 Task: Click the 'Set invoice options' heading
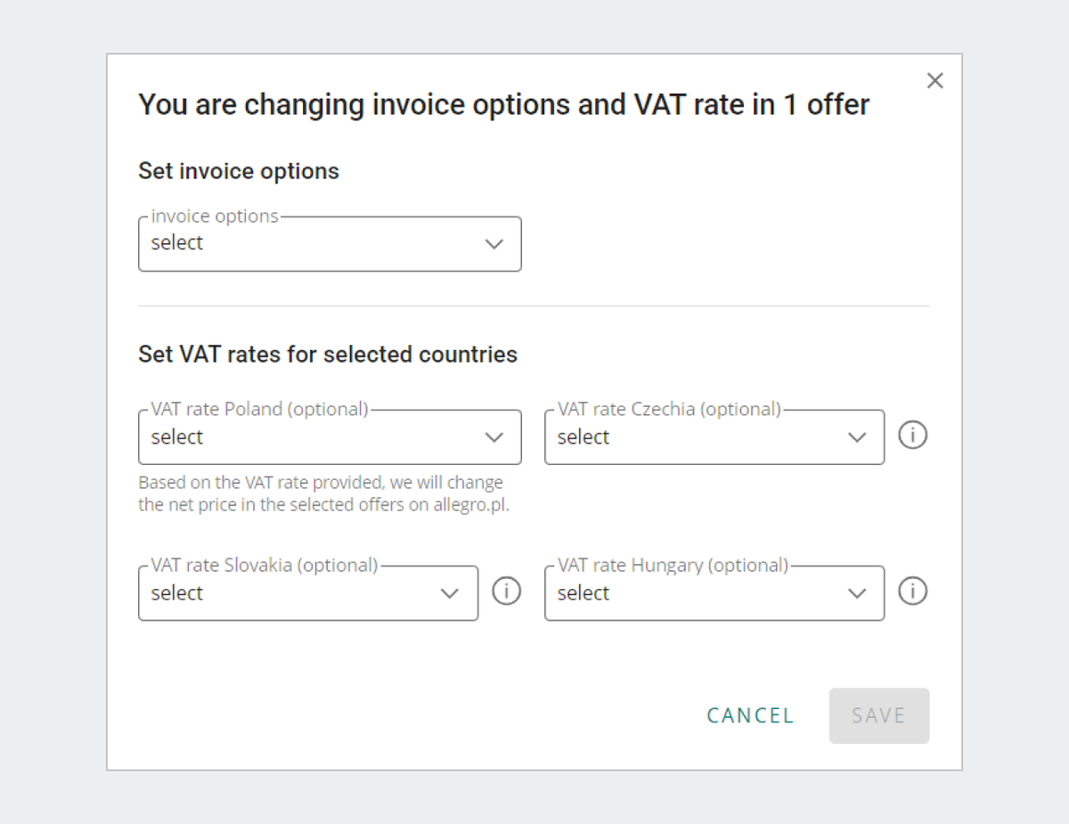click(x=239, y=171)
